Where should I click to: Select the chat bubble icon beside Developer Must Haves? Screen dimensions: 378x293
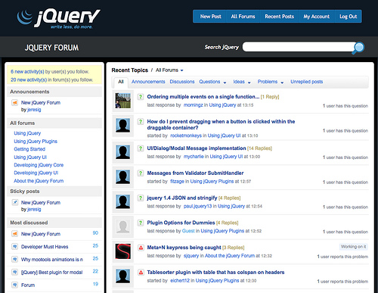[x=15, y=247]
